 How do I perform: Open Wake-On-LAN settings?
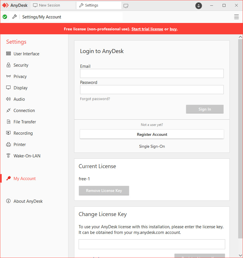[27, 156]
